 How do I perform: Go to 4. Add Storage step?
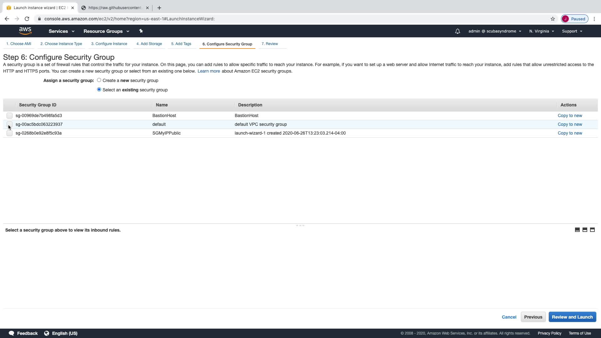(149, 44)
